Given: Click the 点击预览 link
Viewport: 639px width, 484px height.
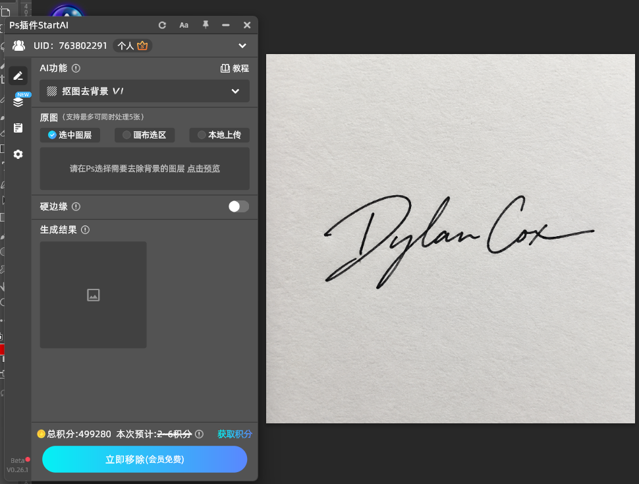Looking at the screenshot, I should 204,169.
